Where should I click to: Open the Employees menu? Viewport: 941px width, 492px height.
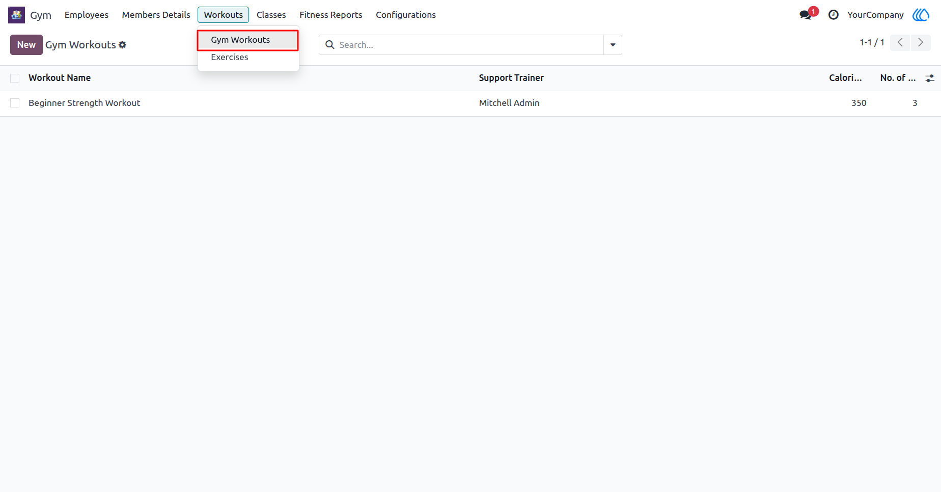pyautogui.click(x=87, y=15)
